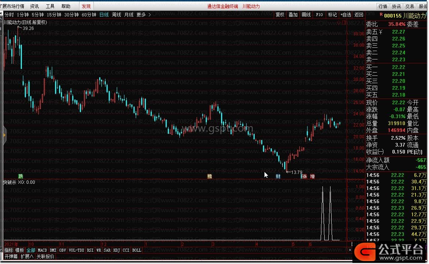Switch the indicator to DMI
The image size is (429, 264).
tap(53, 250)
